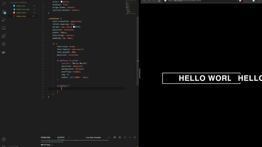Click the white color swatch next to color
The width and height of the screenshot is (262, 147).
61,2
